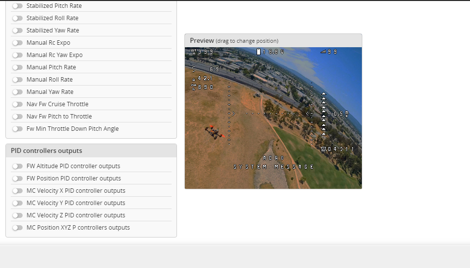Click the vario arrows column in preview

tap(323, 114)
